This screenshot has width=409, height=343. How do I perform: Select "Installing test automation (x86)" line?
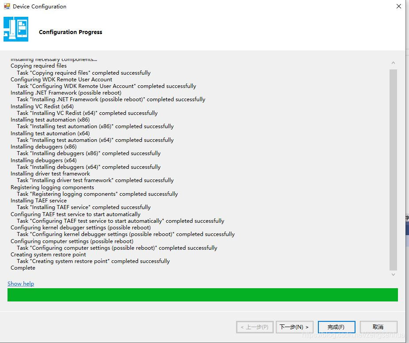[x=50, y=120]
